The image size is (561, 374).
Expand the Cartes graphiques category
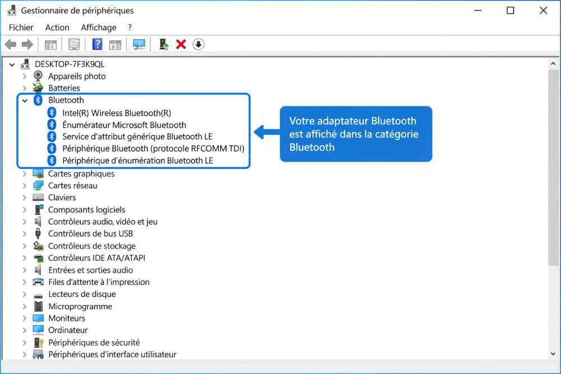coord(24,174)
